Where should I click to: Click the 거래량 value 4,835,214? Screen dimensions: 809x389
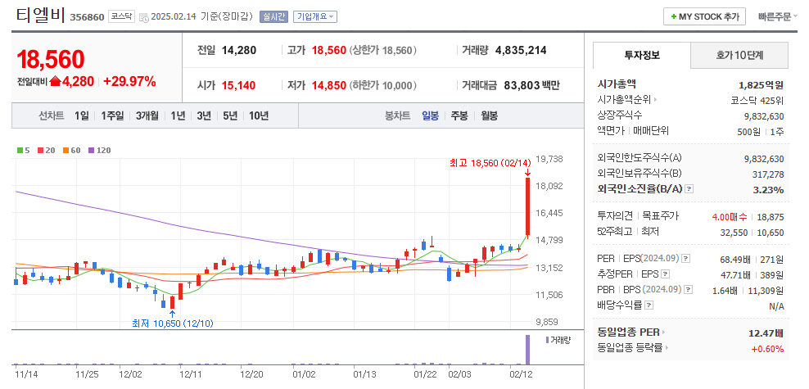coord(521,51)
